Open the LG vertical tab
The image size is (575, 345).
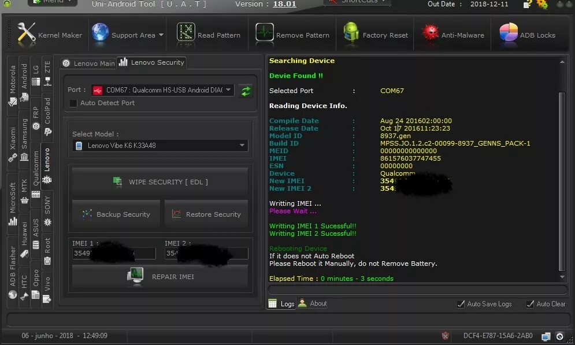click(x=36, y=75)
